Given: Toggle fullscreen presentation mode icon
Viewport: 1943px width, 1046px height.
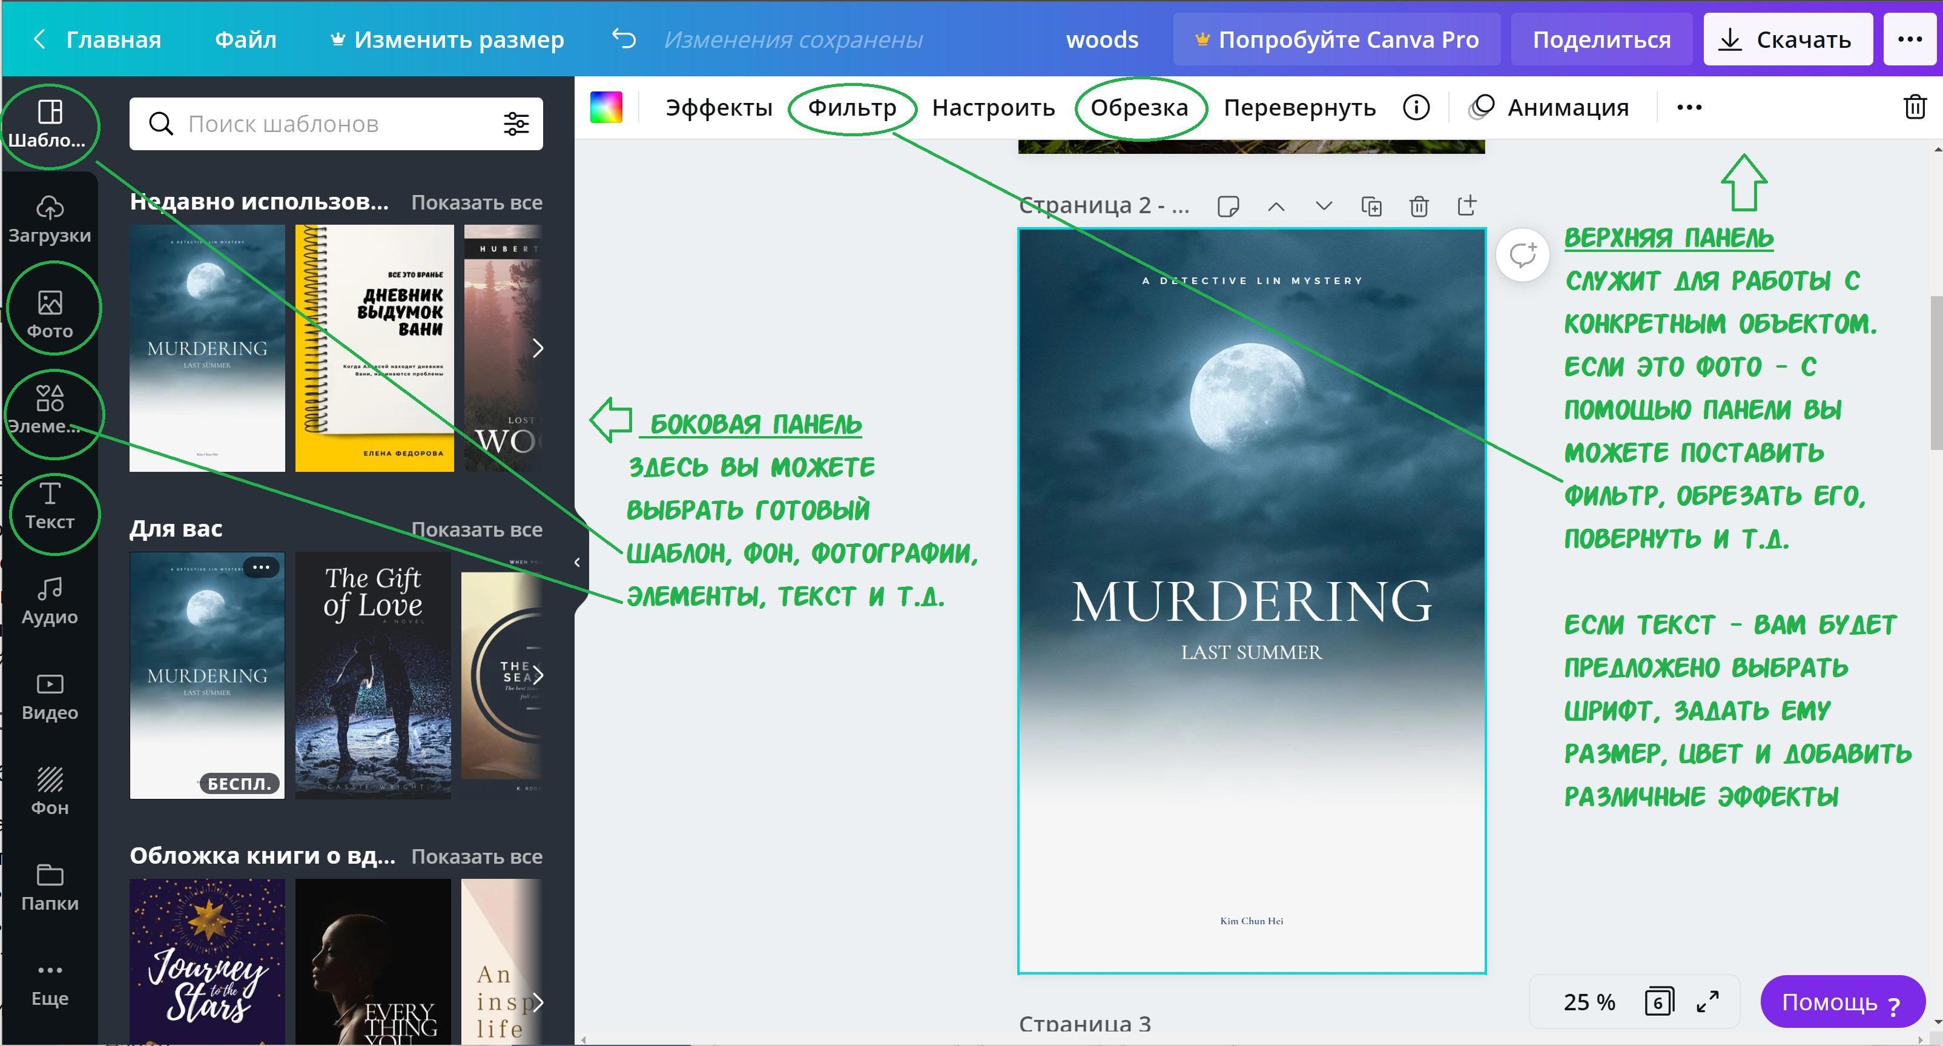Looking at the screenshot, I should coord(1707,1002).
